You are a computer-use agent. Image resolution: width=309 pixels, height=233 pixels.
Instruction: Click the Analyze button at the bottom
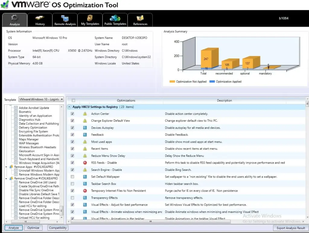point(14,228)
